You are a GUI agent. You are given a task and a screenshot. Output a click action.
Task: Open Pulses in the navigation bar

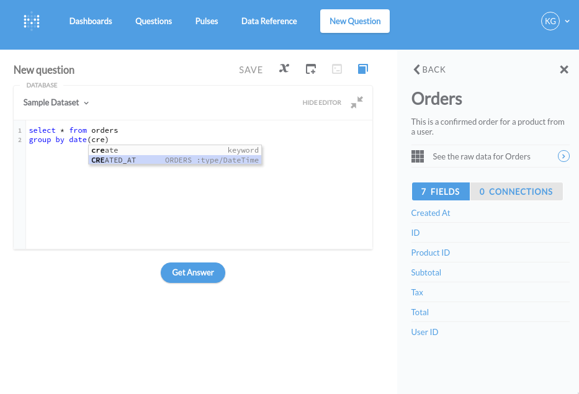pyautogui.click(x=207, y=21)
